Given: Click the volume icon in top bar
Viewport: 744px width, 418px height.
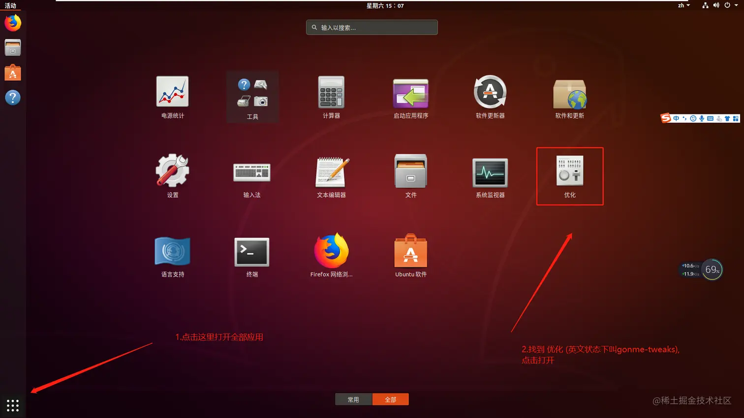Looking at the screenshot, I should click(716, 5).
